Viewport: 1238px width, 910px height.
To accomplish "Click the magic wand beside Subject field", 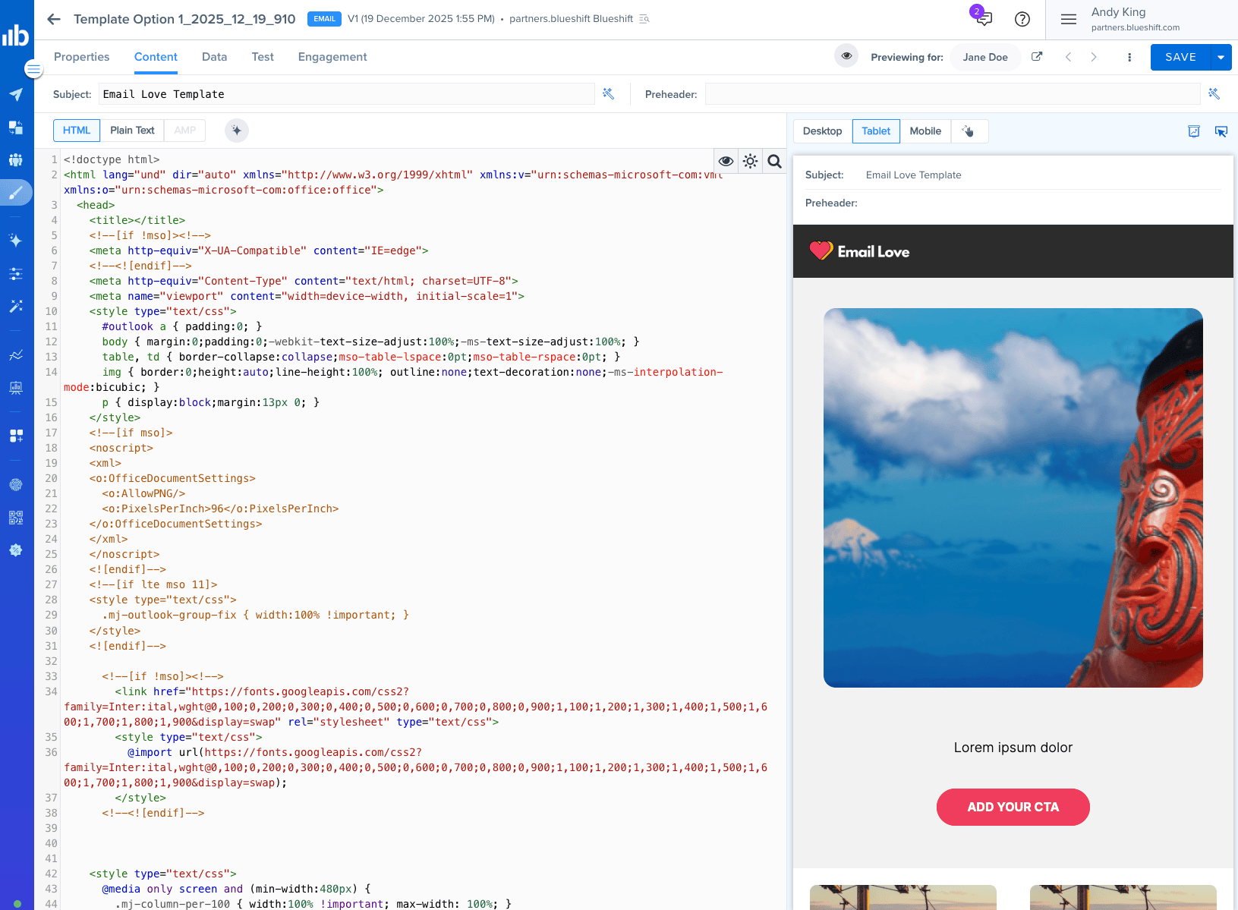I will point(608,94).
